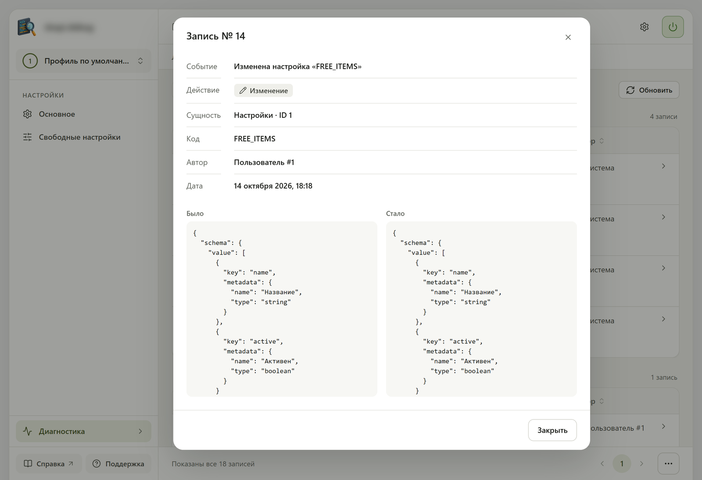Click the Стало JSON code block
702x480 pixels.
coord(481,309)
